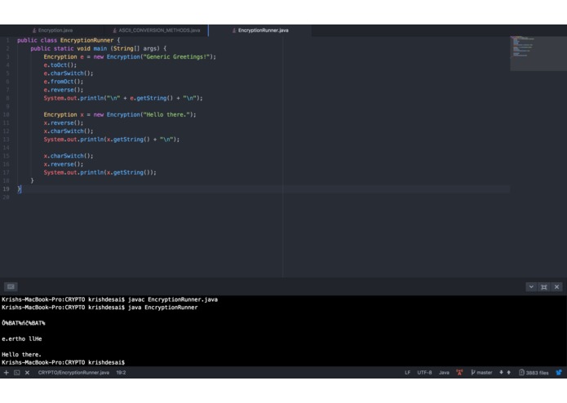Screen dimensions: 567x403
Task: Click the e.toOct() call on line 4
Action: (x=60, y=65)
